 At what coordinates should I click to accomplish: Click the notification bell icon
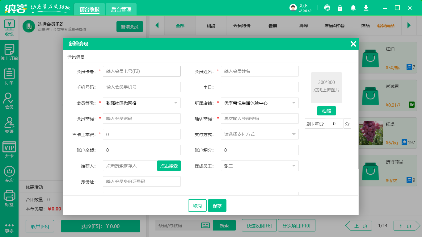(353, 8)
